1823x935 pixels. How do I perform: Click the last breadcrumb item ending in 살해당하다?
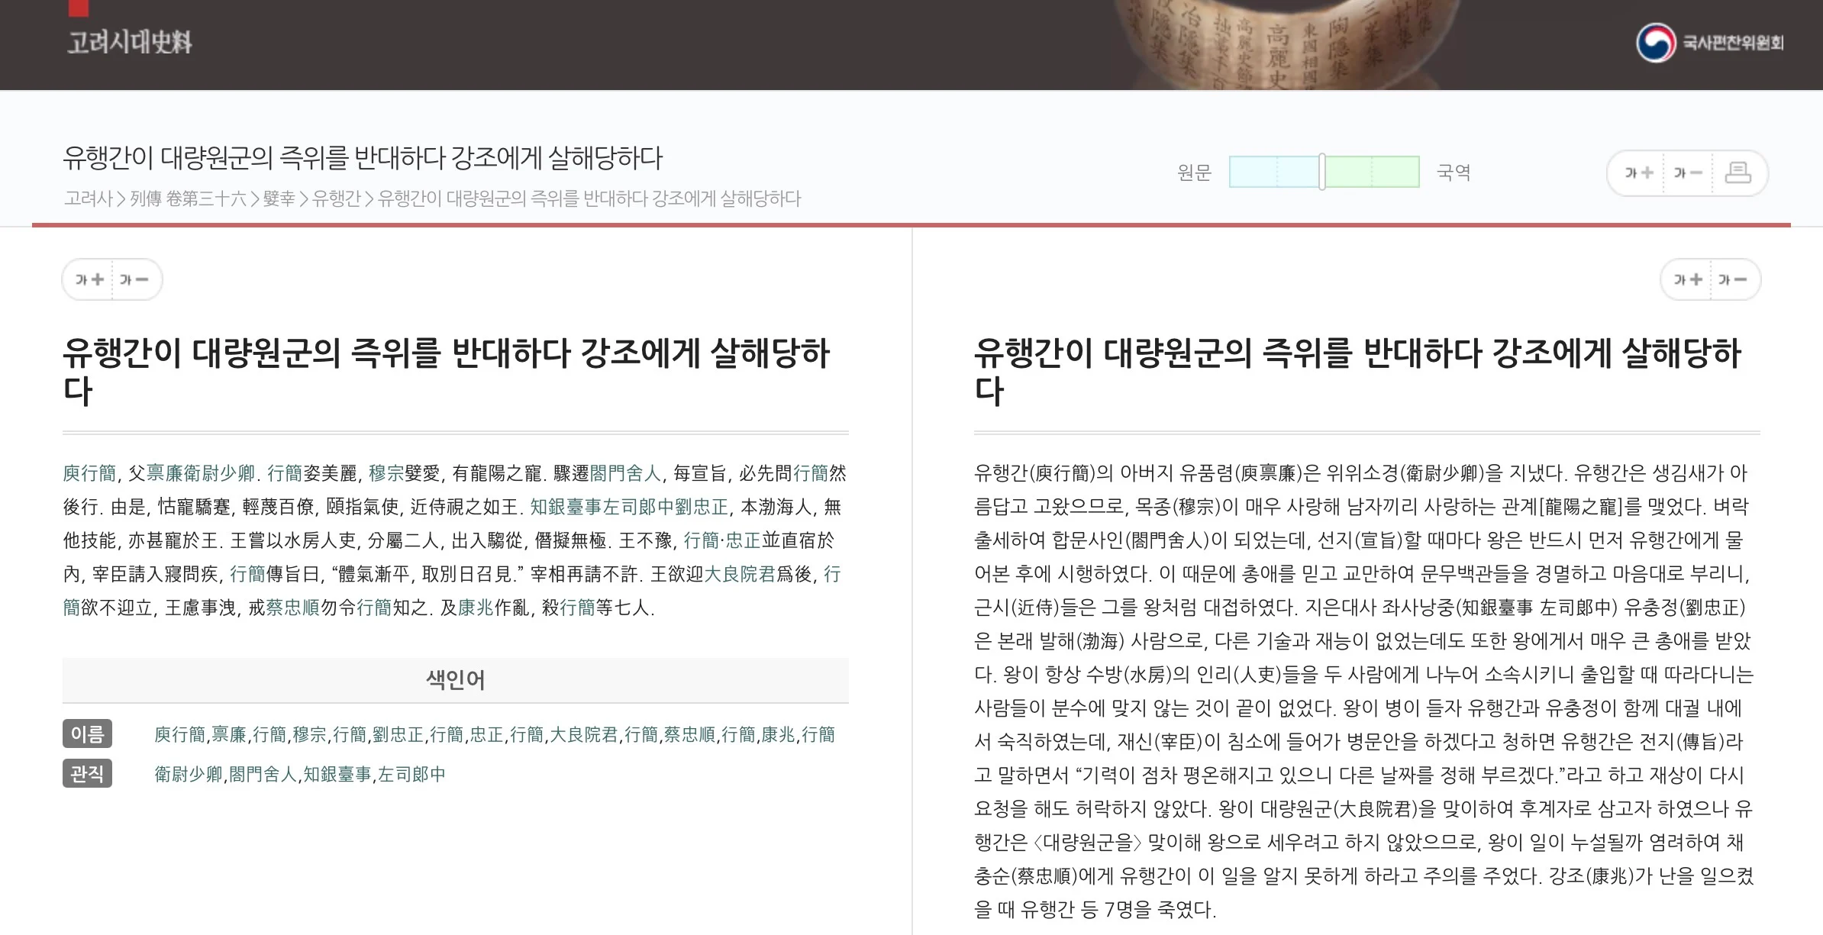589,199
